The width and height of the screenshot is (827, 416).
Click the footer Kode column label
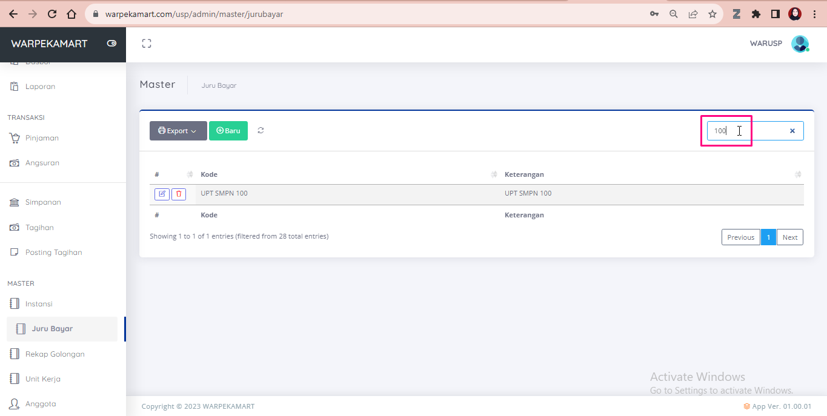[209, 215]
